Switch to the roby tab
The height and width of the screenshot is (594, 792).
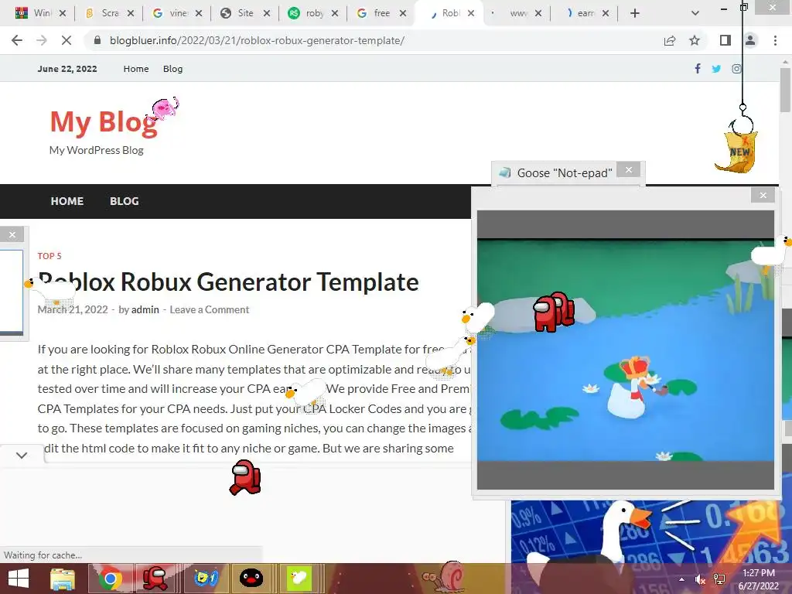(x=311, y=13)
